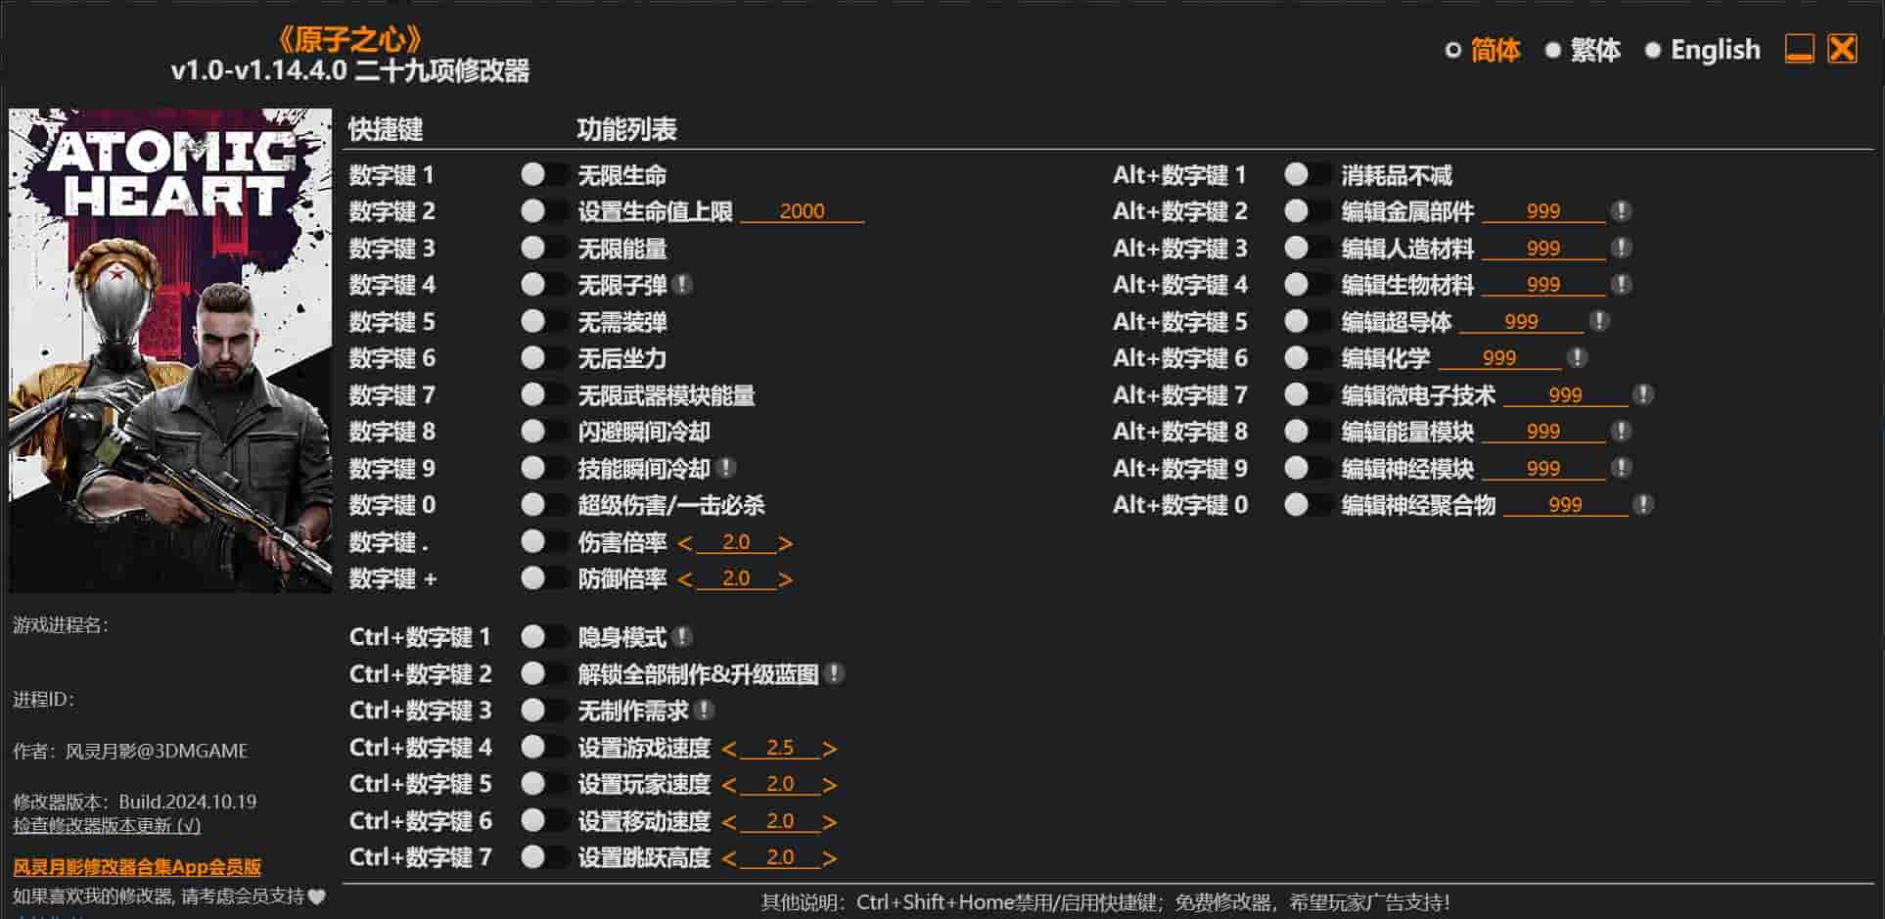The image size is (1885, 919).
Task: Click the info icon beside 技能瞬间冷却
Action: coord(726,468)
